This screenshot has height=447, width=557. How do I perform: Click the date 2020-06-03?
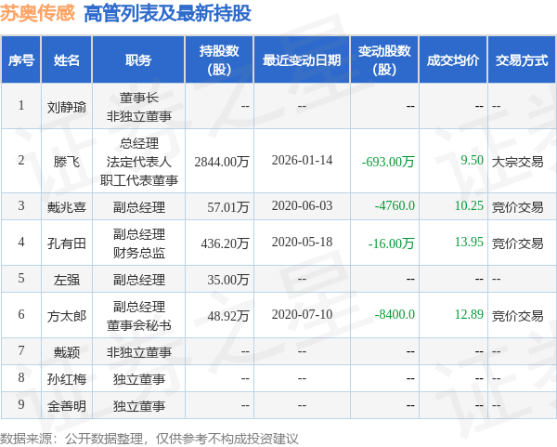click(302, 206)
